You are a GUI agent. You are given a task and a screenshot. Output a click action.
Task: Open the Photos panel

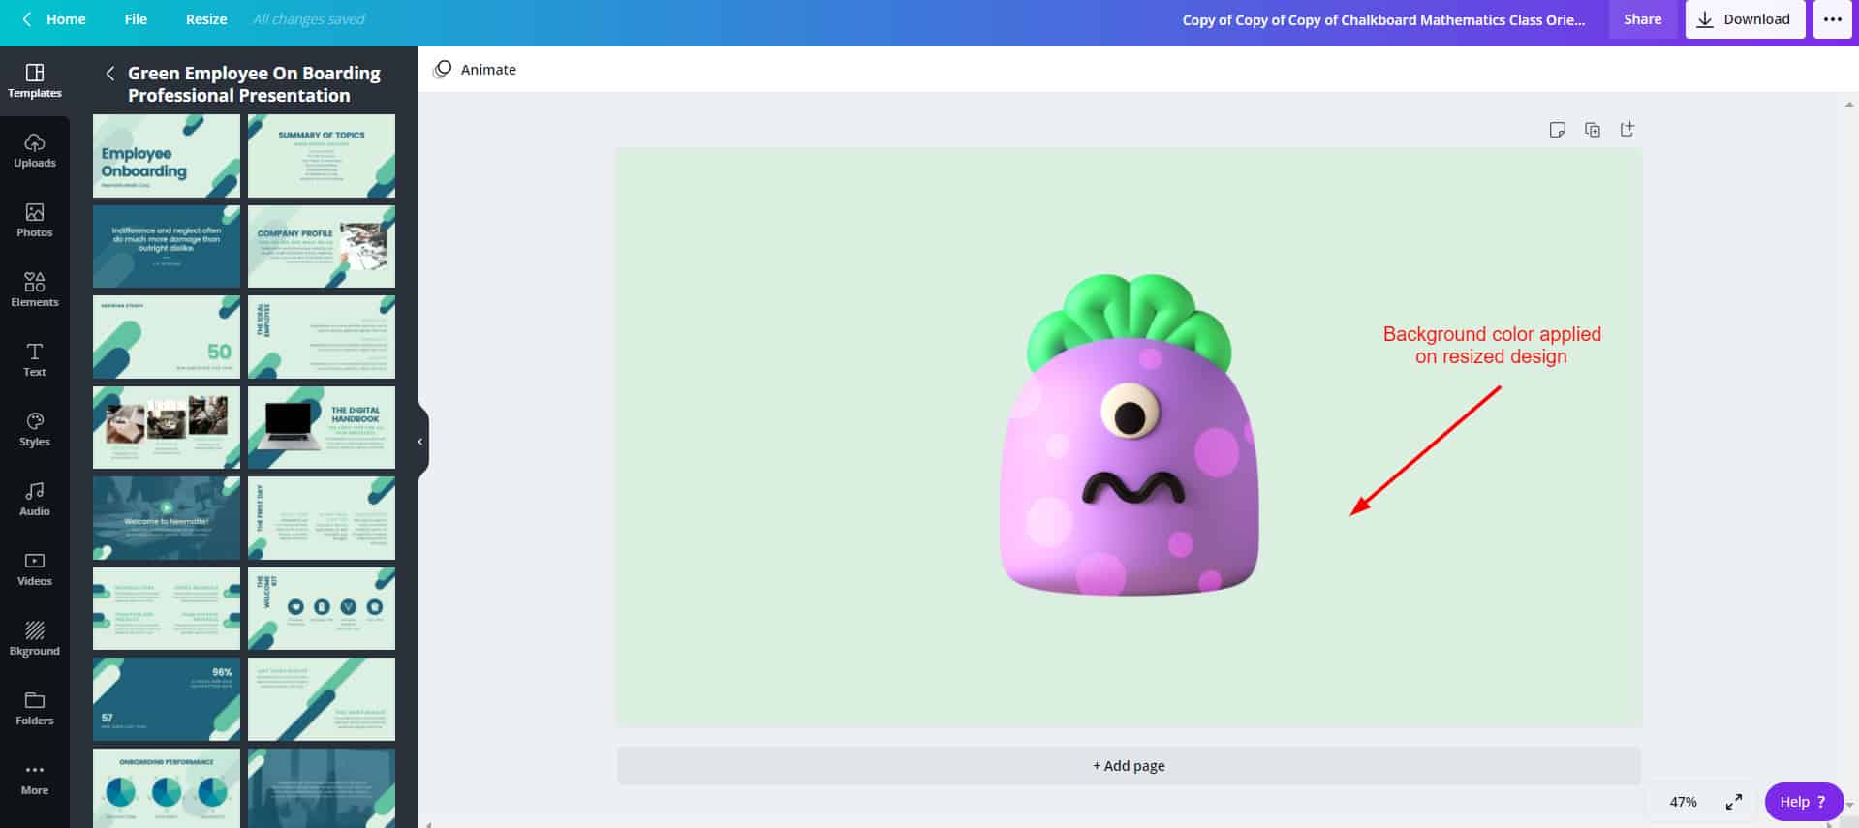tap(35, 220)
